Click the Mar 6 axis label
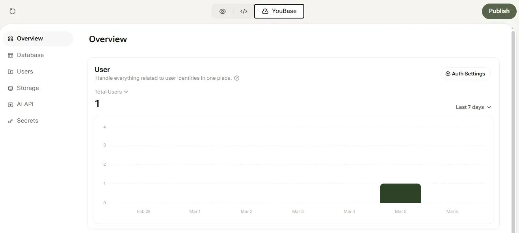This screenshot has width=519, height=233. 452,211
